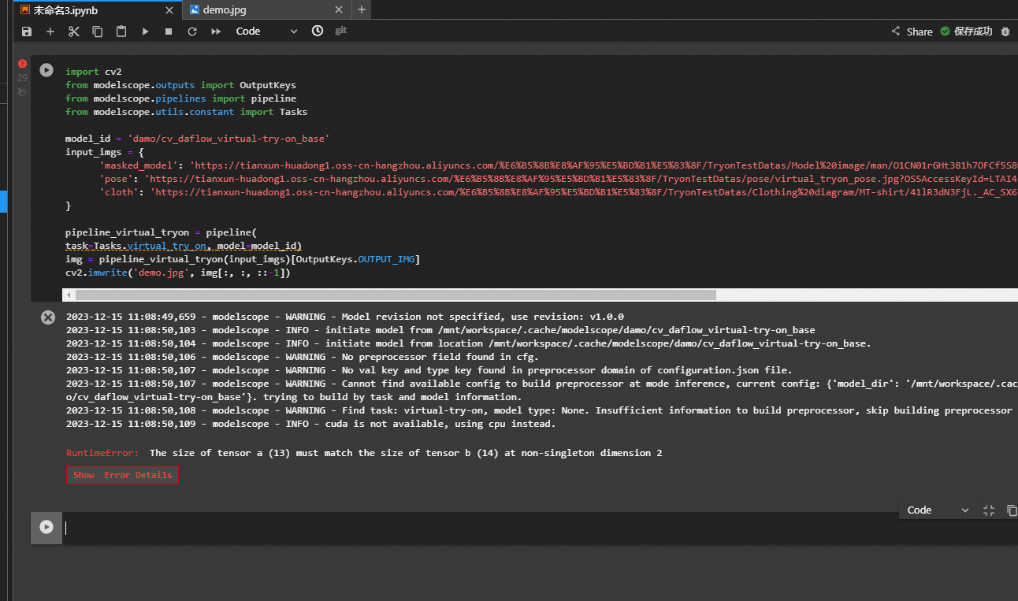The height and width of the screenshot is (601, 1018).
Task: Click into the empty bottom code cell
Action: (540, 528)
